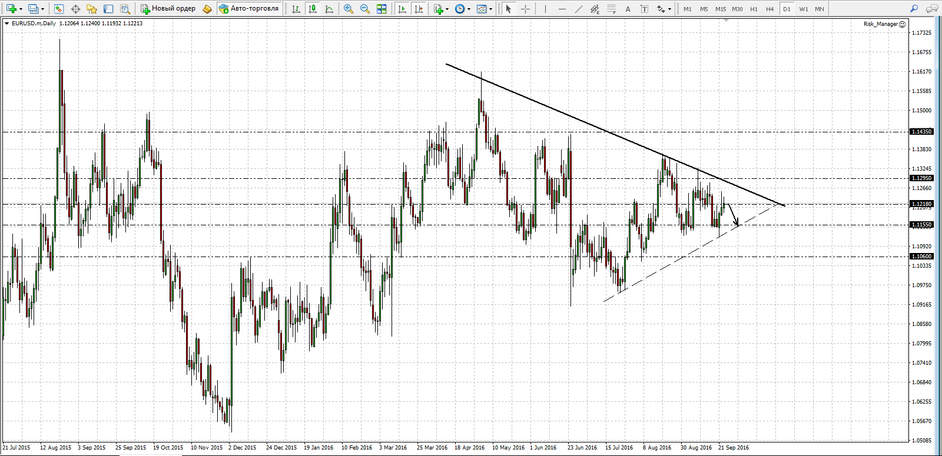Expand the Profiles dropdown arrow

[42, 9]
